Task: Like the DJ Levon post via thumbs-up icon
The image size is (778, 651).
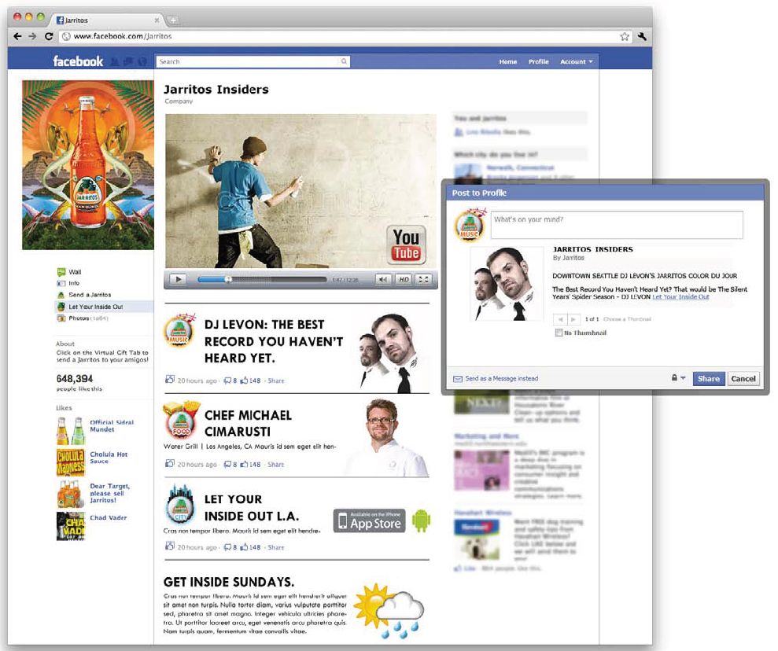Action: [244, 381]
